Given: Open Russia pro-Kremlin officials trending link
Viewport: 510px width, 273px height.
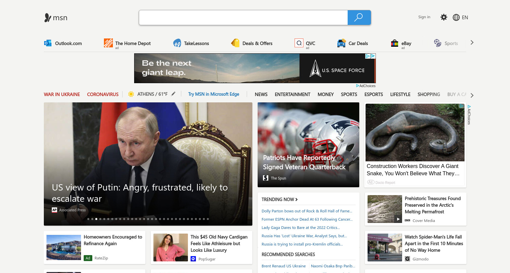Looking at the screenshot, I should [302, 244].
